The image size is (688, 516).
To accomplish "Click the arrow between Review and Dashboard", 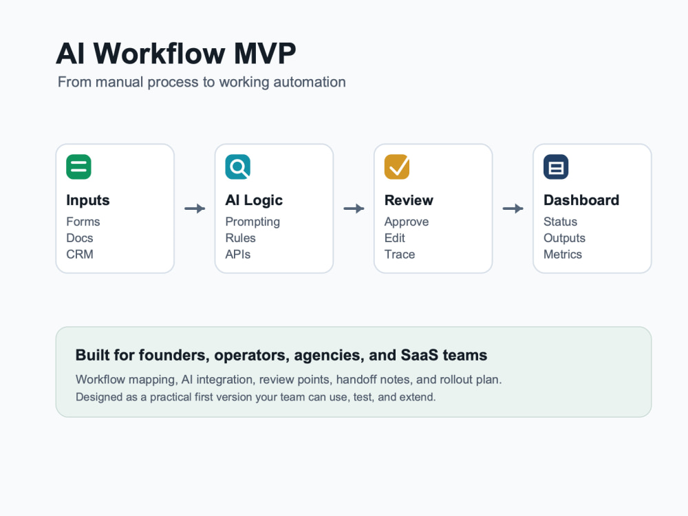I will click(x=513, y=208).
